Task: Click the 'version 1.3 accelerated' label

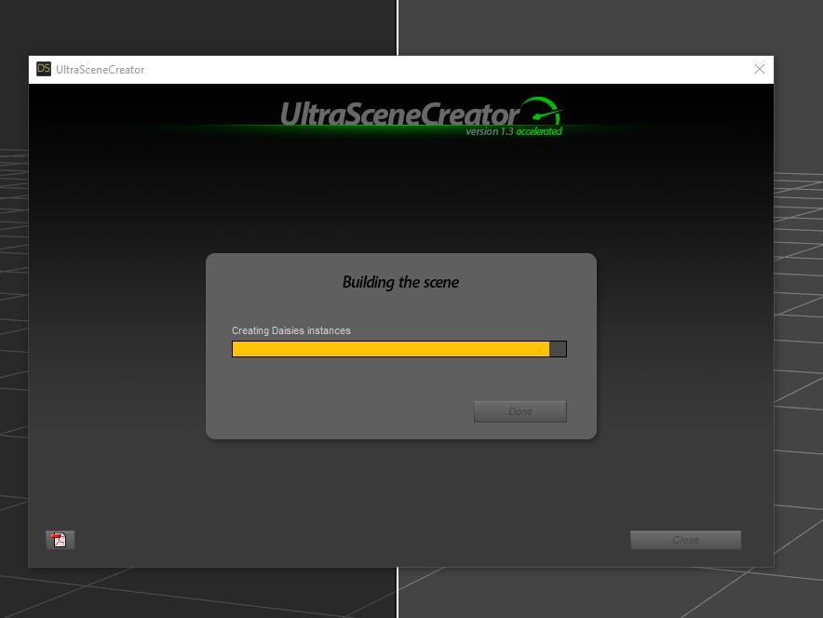Action: 514,131
